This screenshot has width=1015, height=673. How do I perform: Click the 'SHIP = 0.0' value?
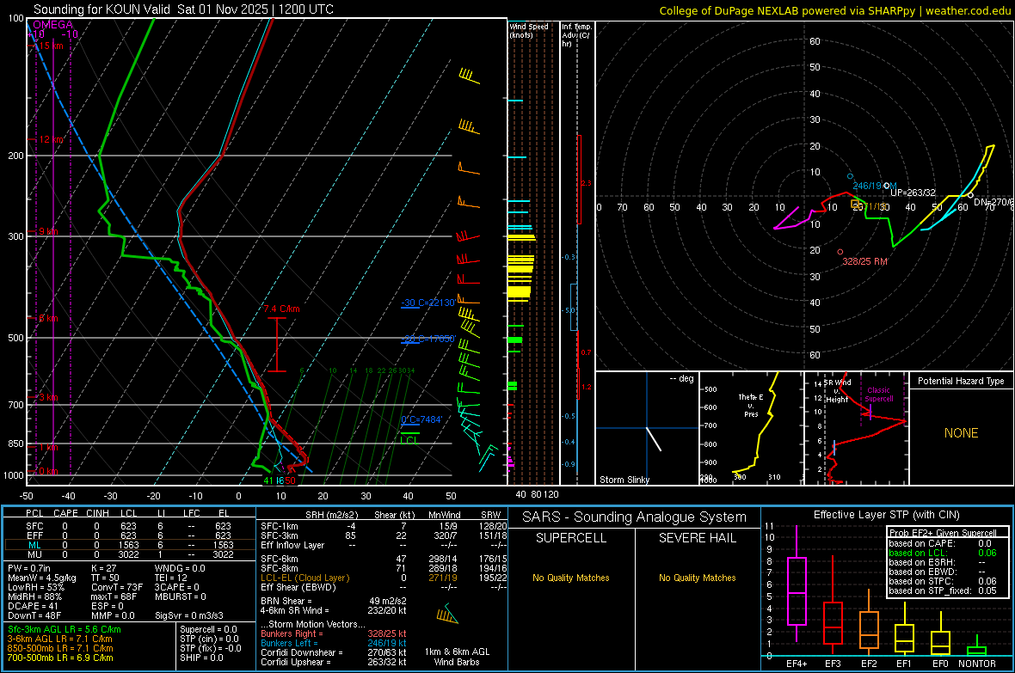[x=201, y=658]
